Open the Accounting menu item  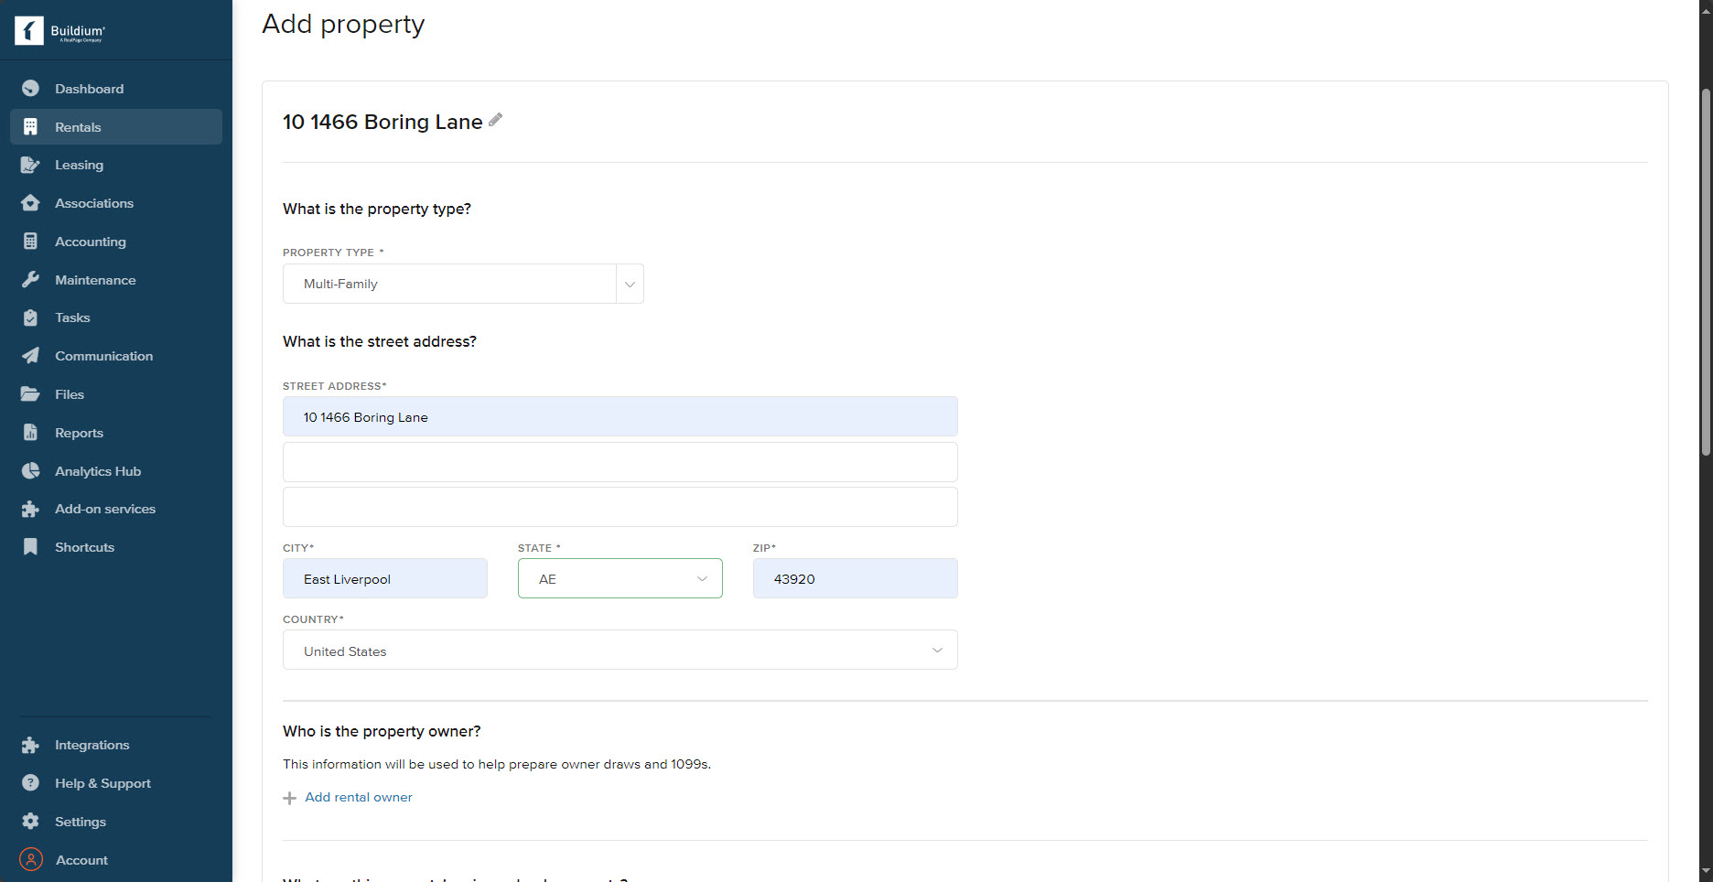point(90,242)
